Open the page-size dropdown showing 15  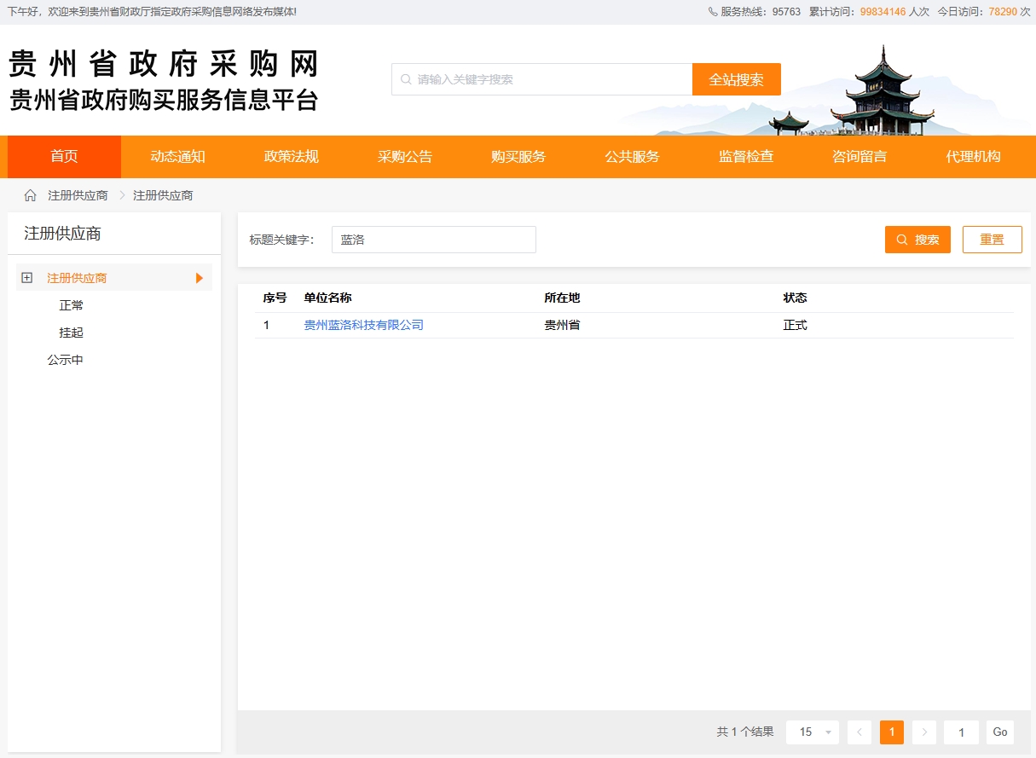pyautogui.click(x=812, y=732)
